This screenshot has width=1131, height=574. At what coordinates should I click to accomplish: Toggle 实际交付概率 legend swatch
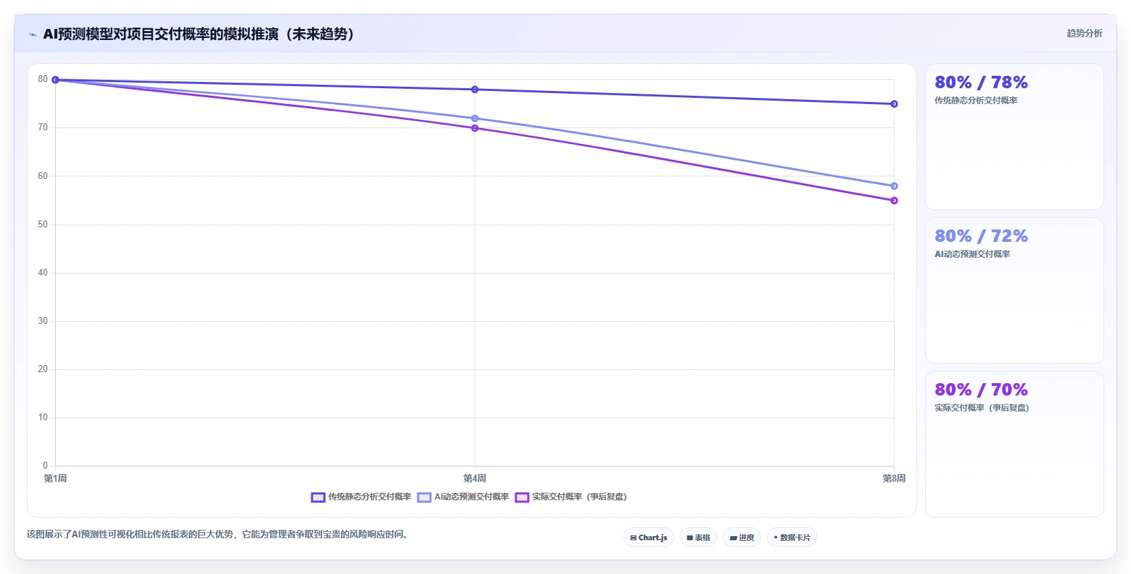(x=522, y=497)
